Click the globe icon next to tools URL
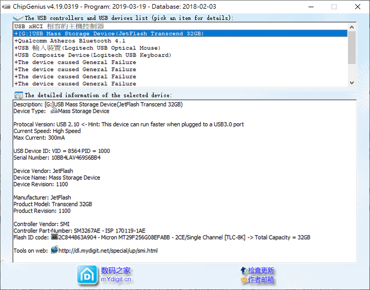The height and width of the screenshot is (290, 370). click(54, 250)
